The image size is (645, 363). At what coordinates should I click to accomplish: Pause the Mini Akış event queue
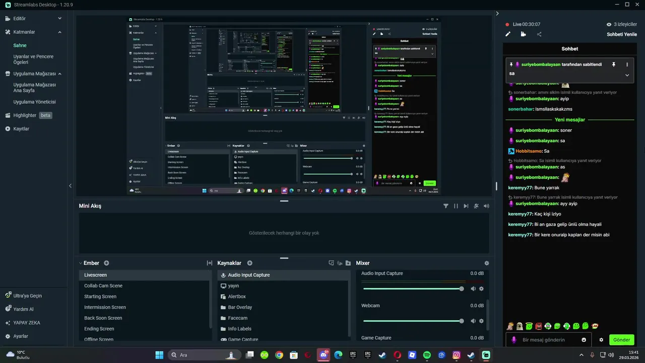[456, 206]
